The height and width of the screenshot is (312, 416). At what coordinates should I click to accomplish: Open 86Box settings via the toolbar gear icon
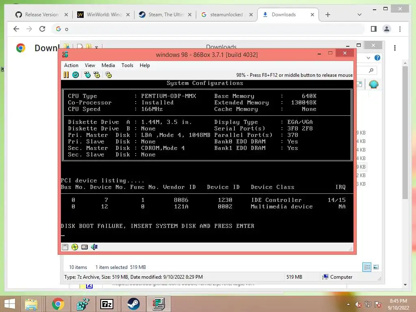(108, 75)
